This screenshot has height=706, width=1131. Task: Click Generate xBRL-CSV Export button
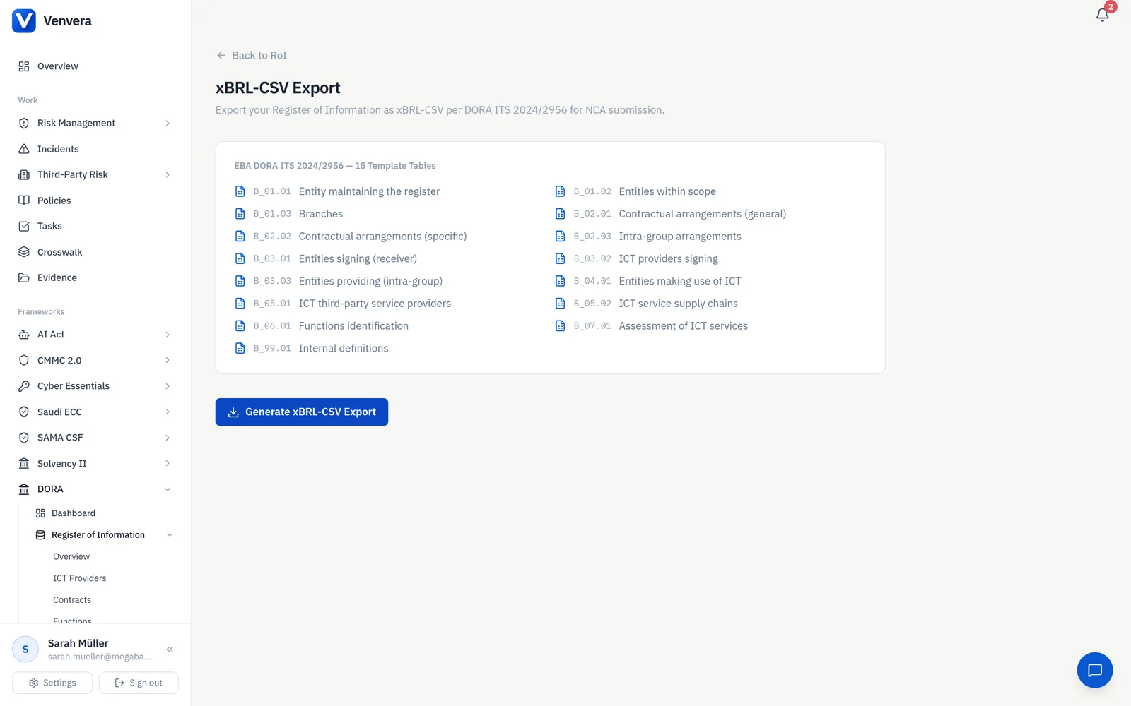pos(302,412)
